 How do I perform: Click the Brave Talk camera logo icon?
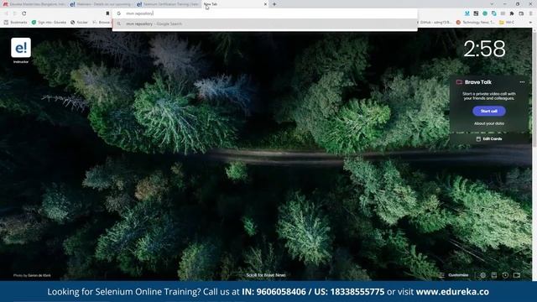(x=459, y=82)
